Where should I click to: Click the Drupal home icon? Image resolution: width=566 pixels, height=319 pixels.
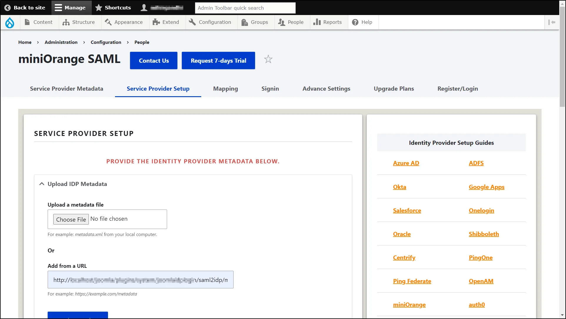pyautogui.click(x=9, y=22)
